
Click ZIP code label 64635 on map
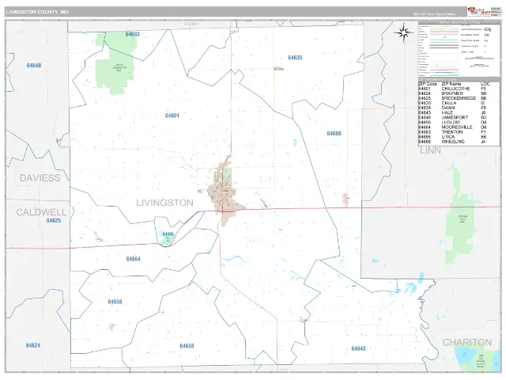(295, 58)
